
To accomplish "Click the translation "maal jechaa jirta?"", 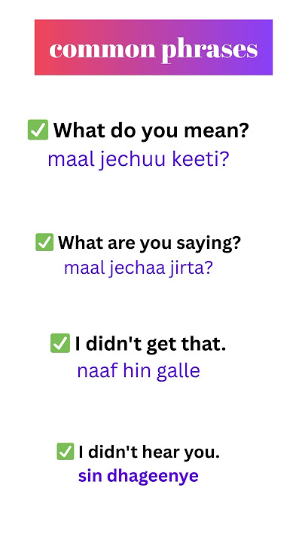I will [139, 268].
